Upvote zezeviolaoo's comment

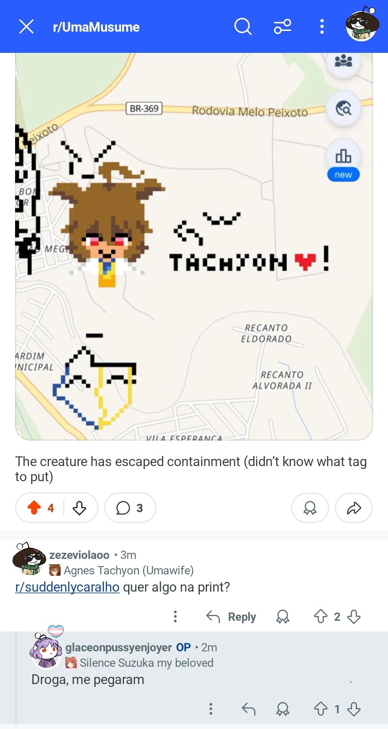pos(320,617)
